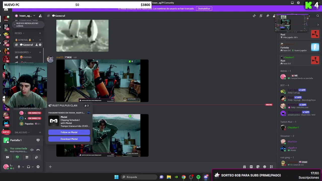The width and height of the screenshot is (322, 181).
Task: Toggle screen share green button
Action: 17,157
